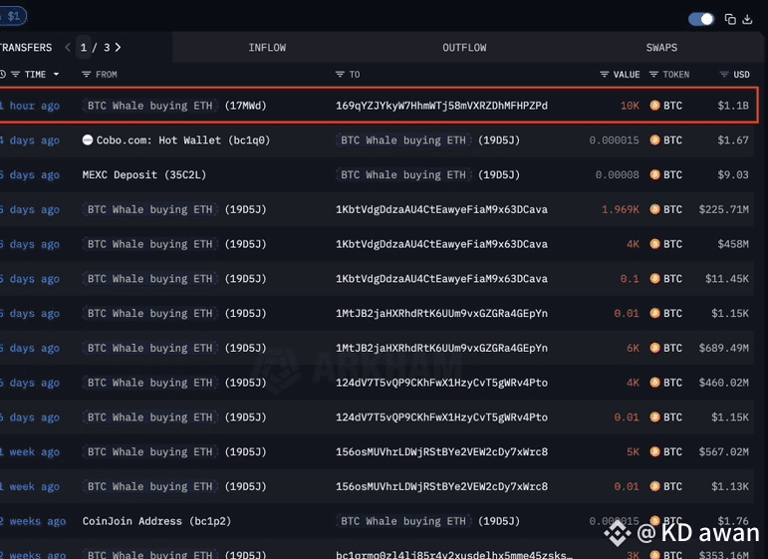Open the FROM column filter icon
Viewport: 768px width, 559px height.
[x=87, y=75]
